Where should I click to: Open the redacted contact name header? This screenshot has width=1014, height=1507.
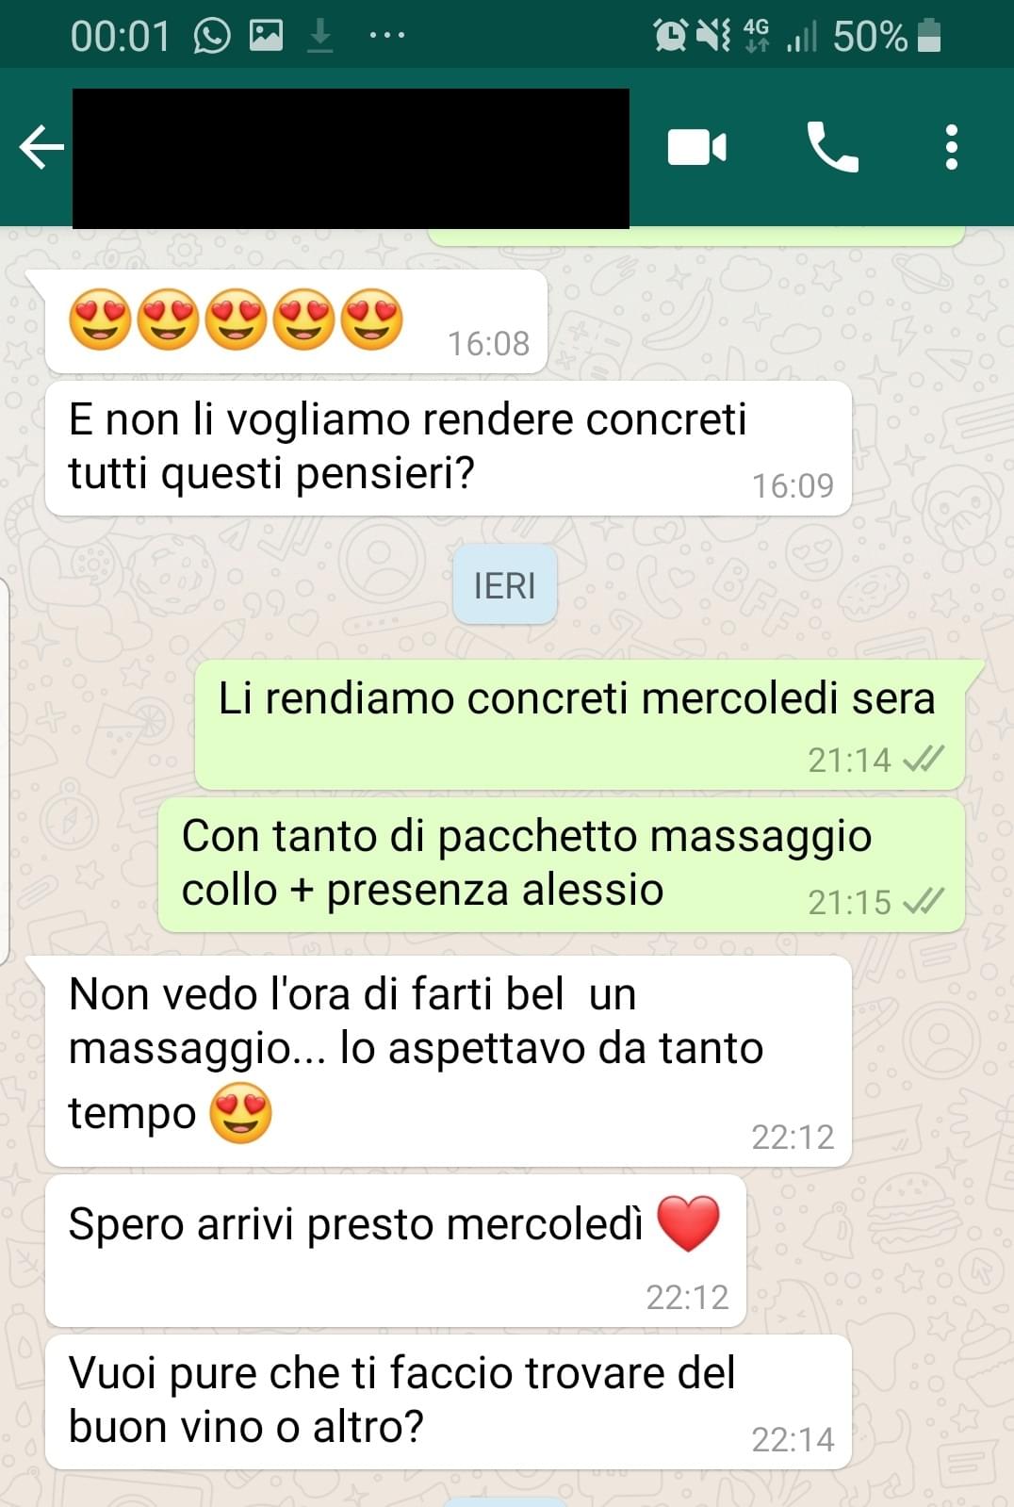click(351, 158)
